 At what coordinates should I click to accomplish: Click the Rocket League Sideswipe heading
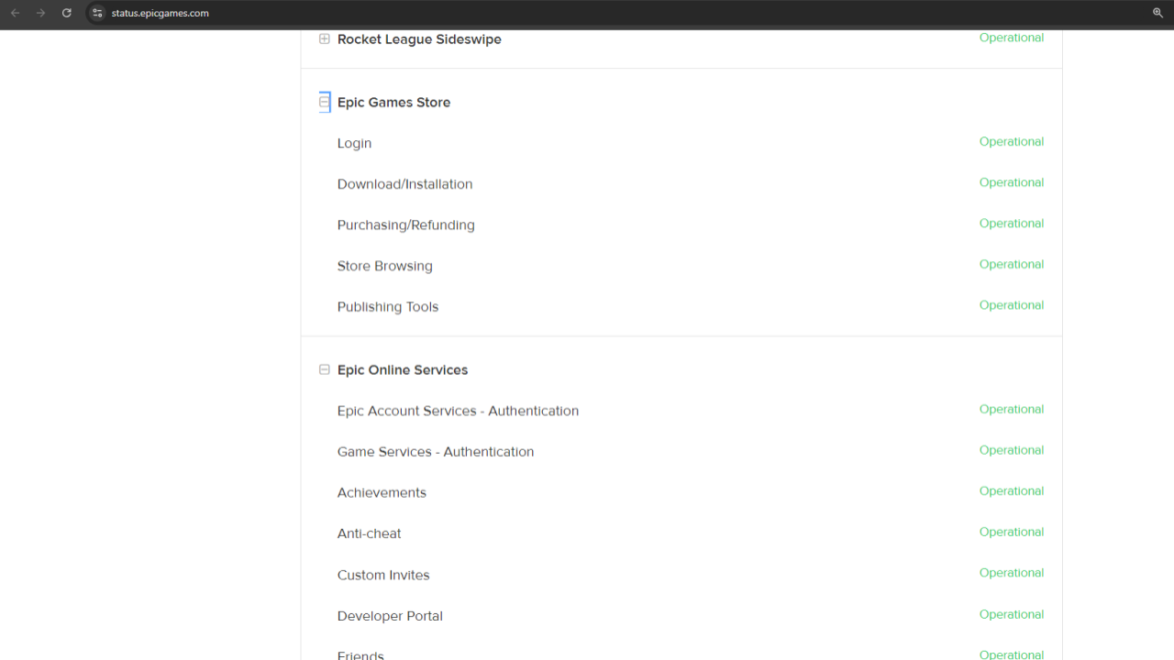pyautogui.click(x=419, y=39)
